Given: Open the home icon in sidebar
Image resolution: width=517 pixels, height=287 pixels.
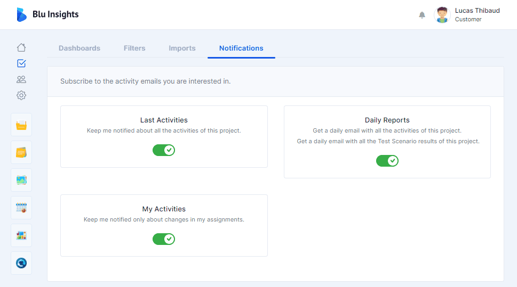Looking at the screenshot, I should coord(21,47).
